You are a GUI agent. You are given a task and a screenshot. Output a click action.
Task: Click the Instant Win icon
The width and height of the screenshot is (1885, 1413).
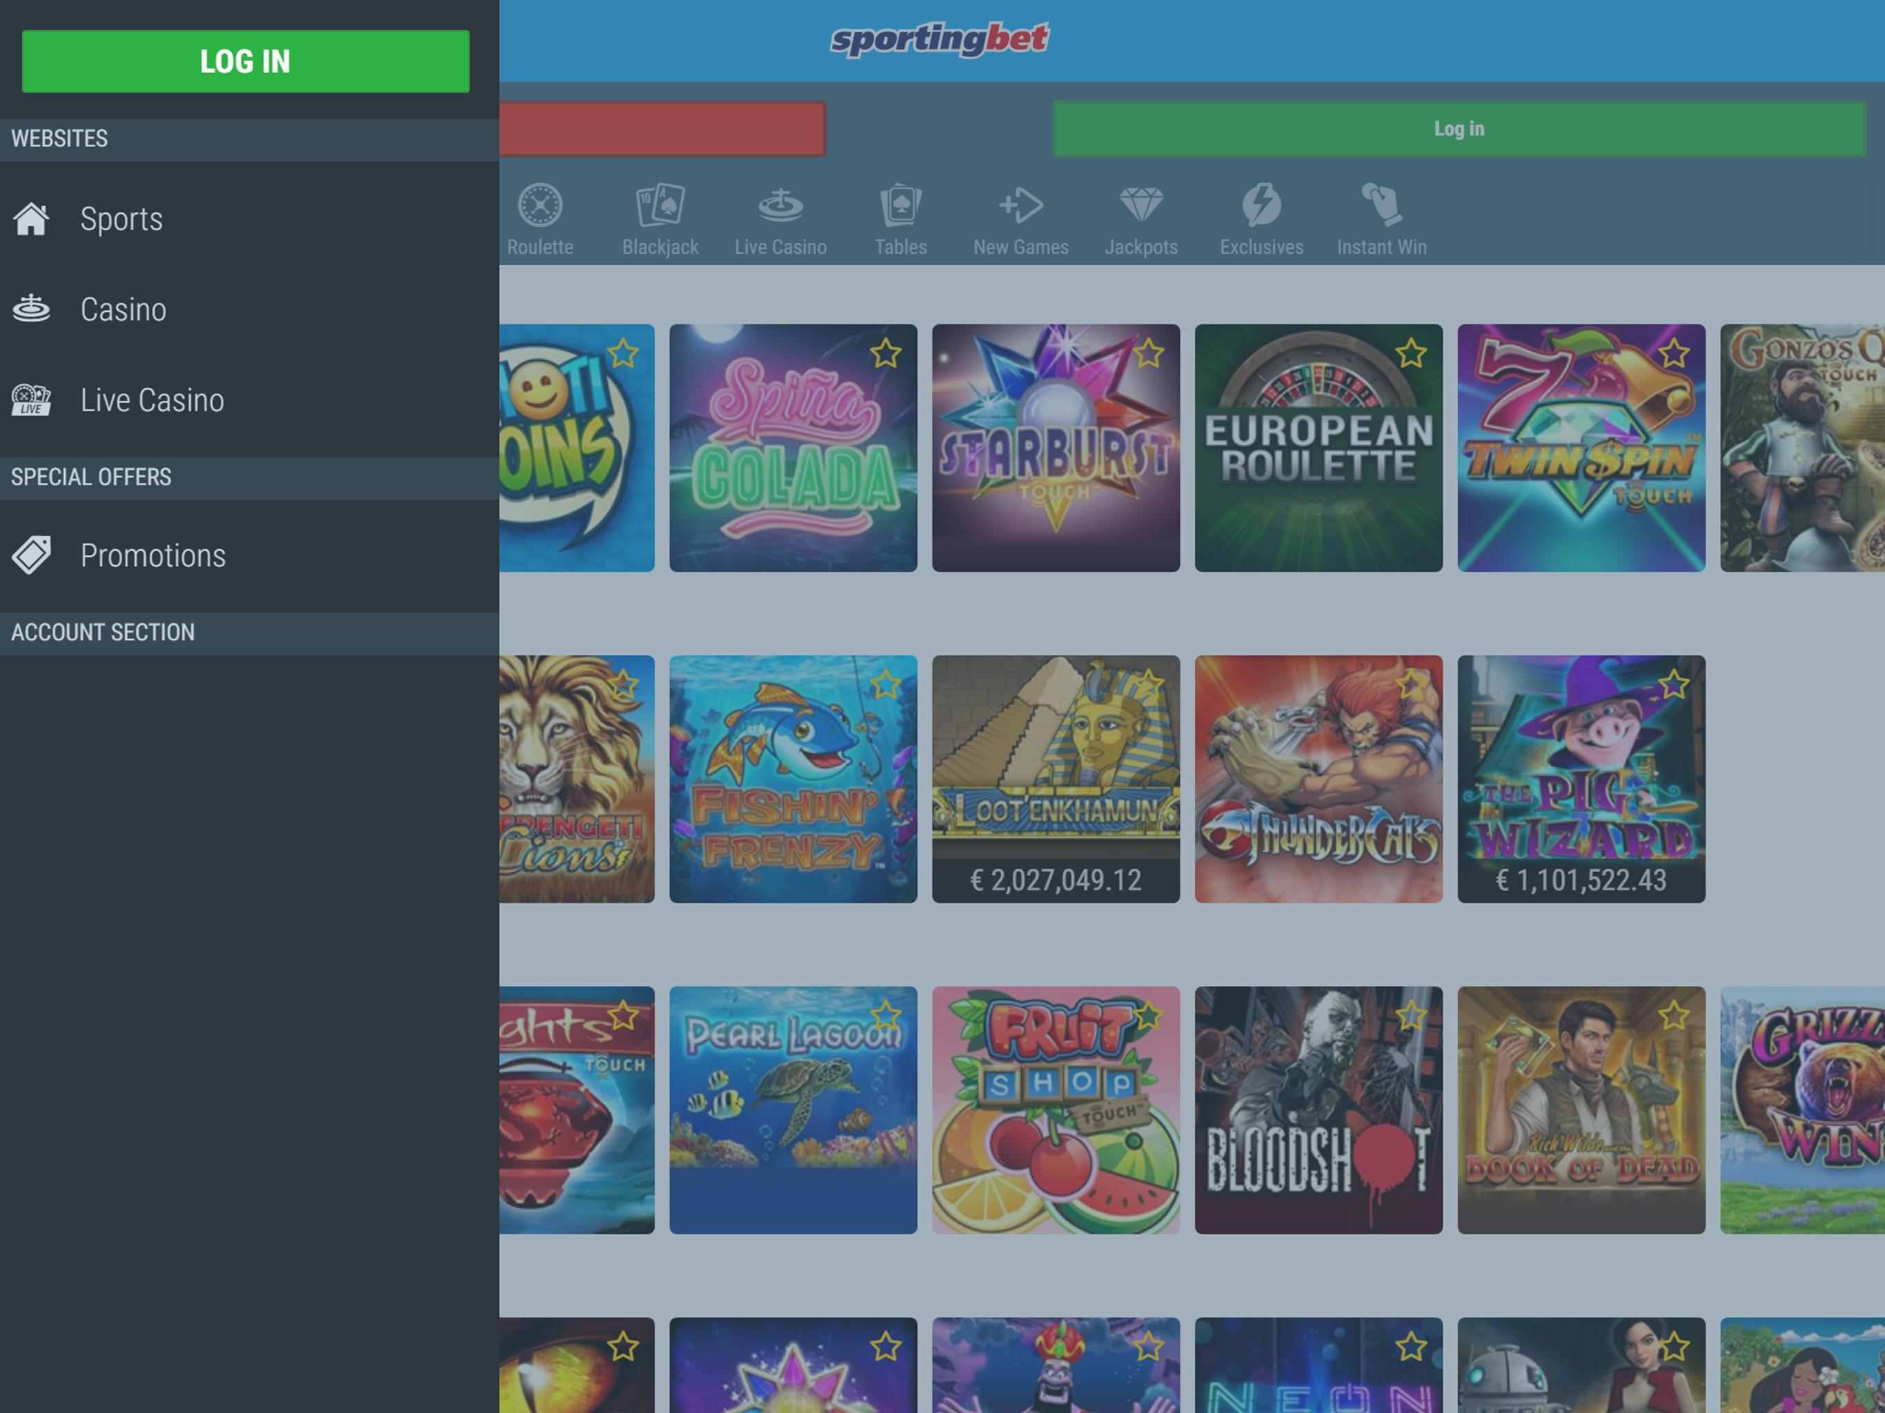(1381, 206)
